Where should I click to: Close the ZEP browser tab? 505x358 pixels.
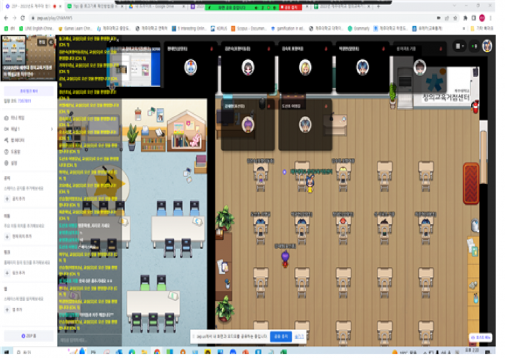(x=60, y=6)
